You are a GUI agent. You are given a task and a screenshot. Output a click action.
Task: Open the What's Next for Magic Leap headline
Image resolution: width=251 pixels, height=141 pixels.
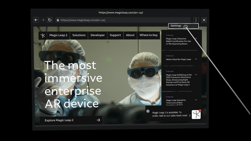point(178,59)
